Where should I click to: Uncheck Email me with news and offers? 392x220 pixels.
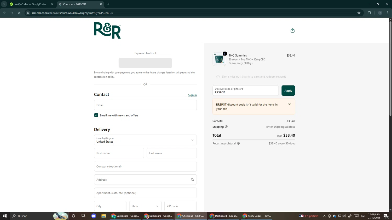96,115
